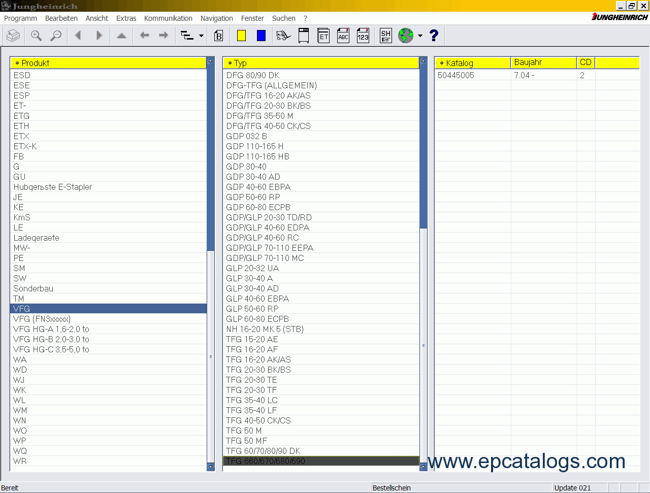This screenshot has width=650, height=493.
Task: Click Typ list scroll down arrow
Action: (x=423, y=467)
